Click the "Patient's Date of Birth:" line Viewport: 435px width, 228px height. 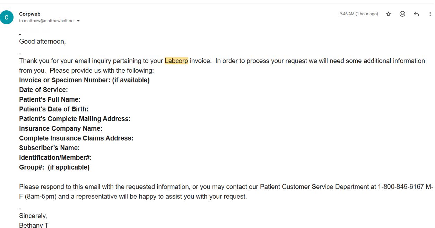[54, 109]
